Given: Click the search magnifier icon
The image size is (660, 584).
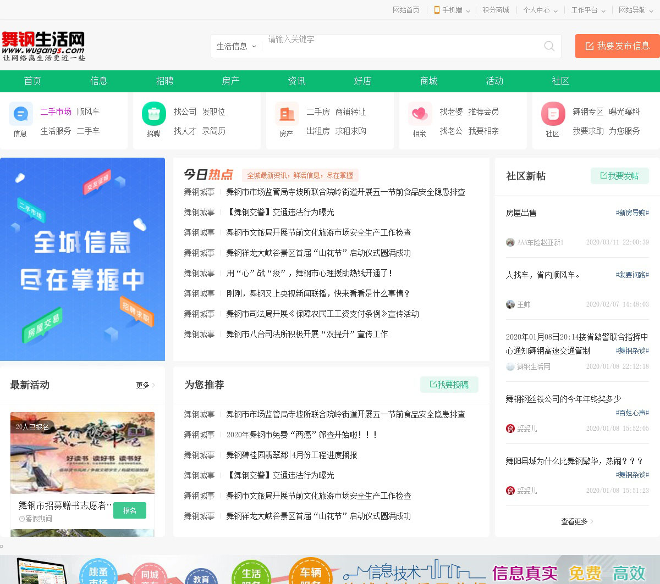Looking at the screenshot, I should (x=549, y=46).
